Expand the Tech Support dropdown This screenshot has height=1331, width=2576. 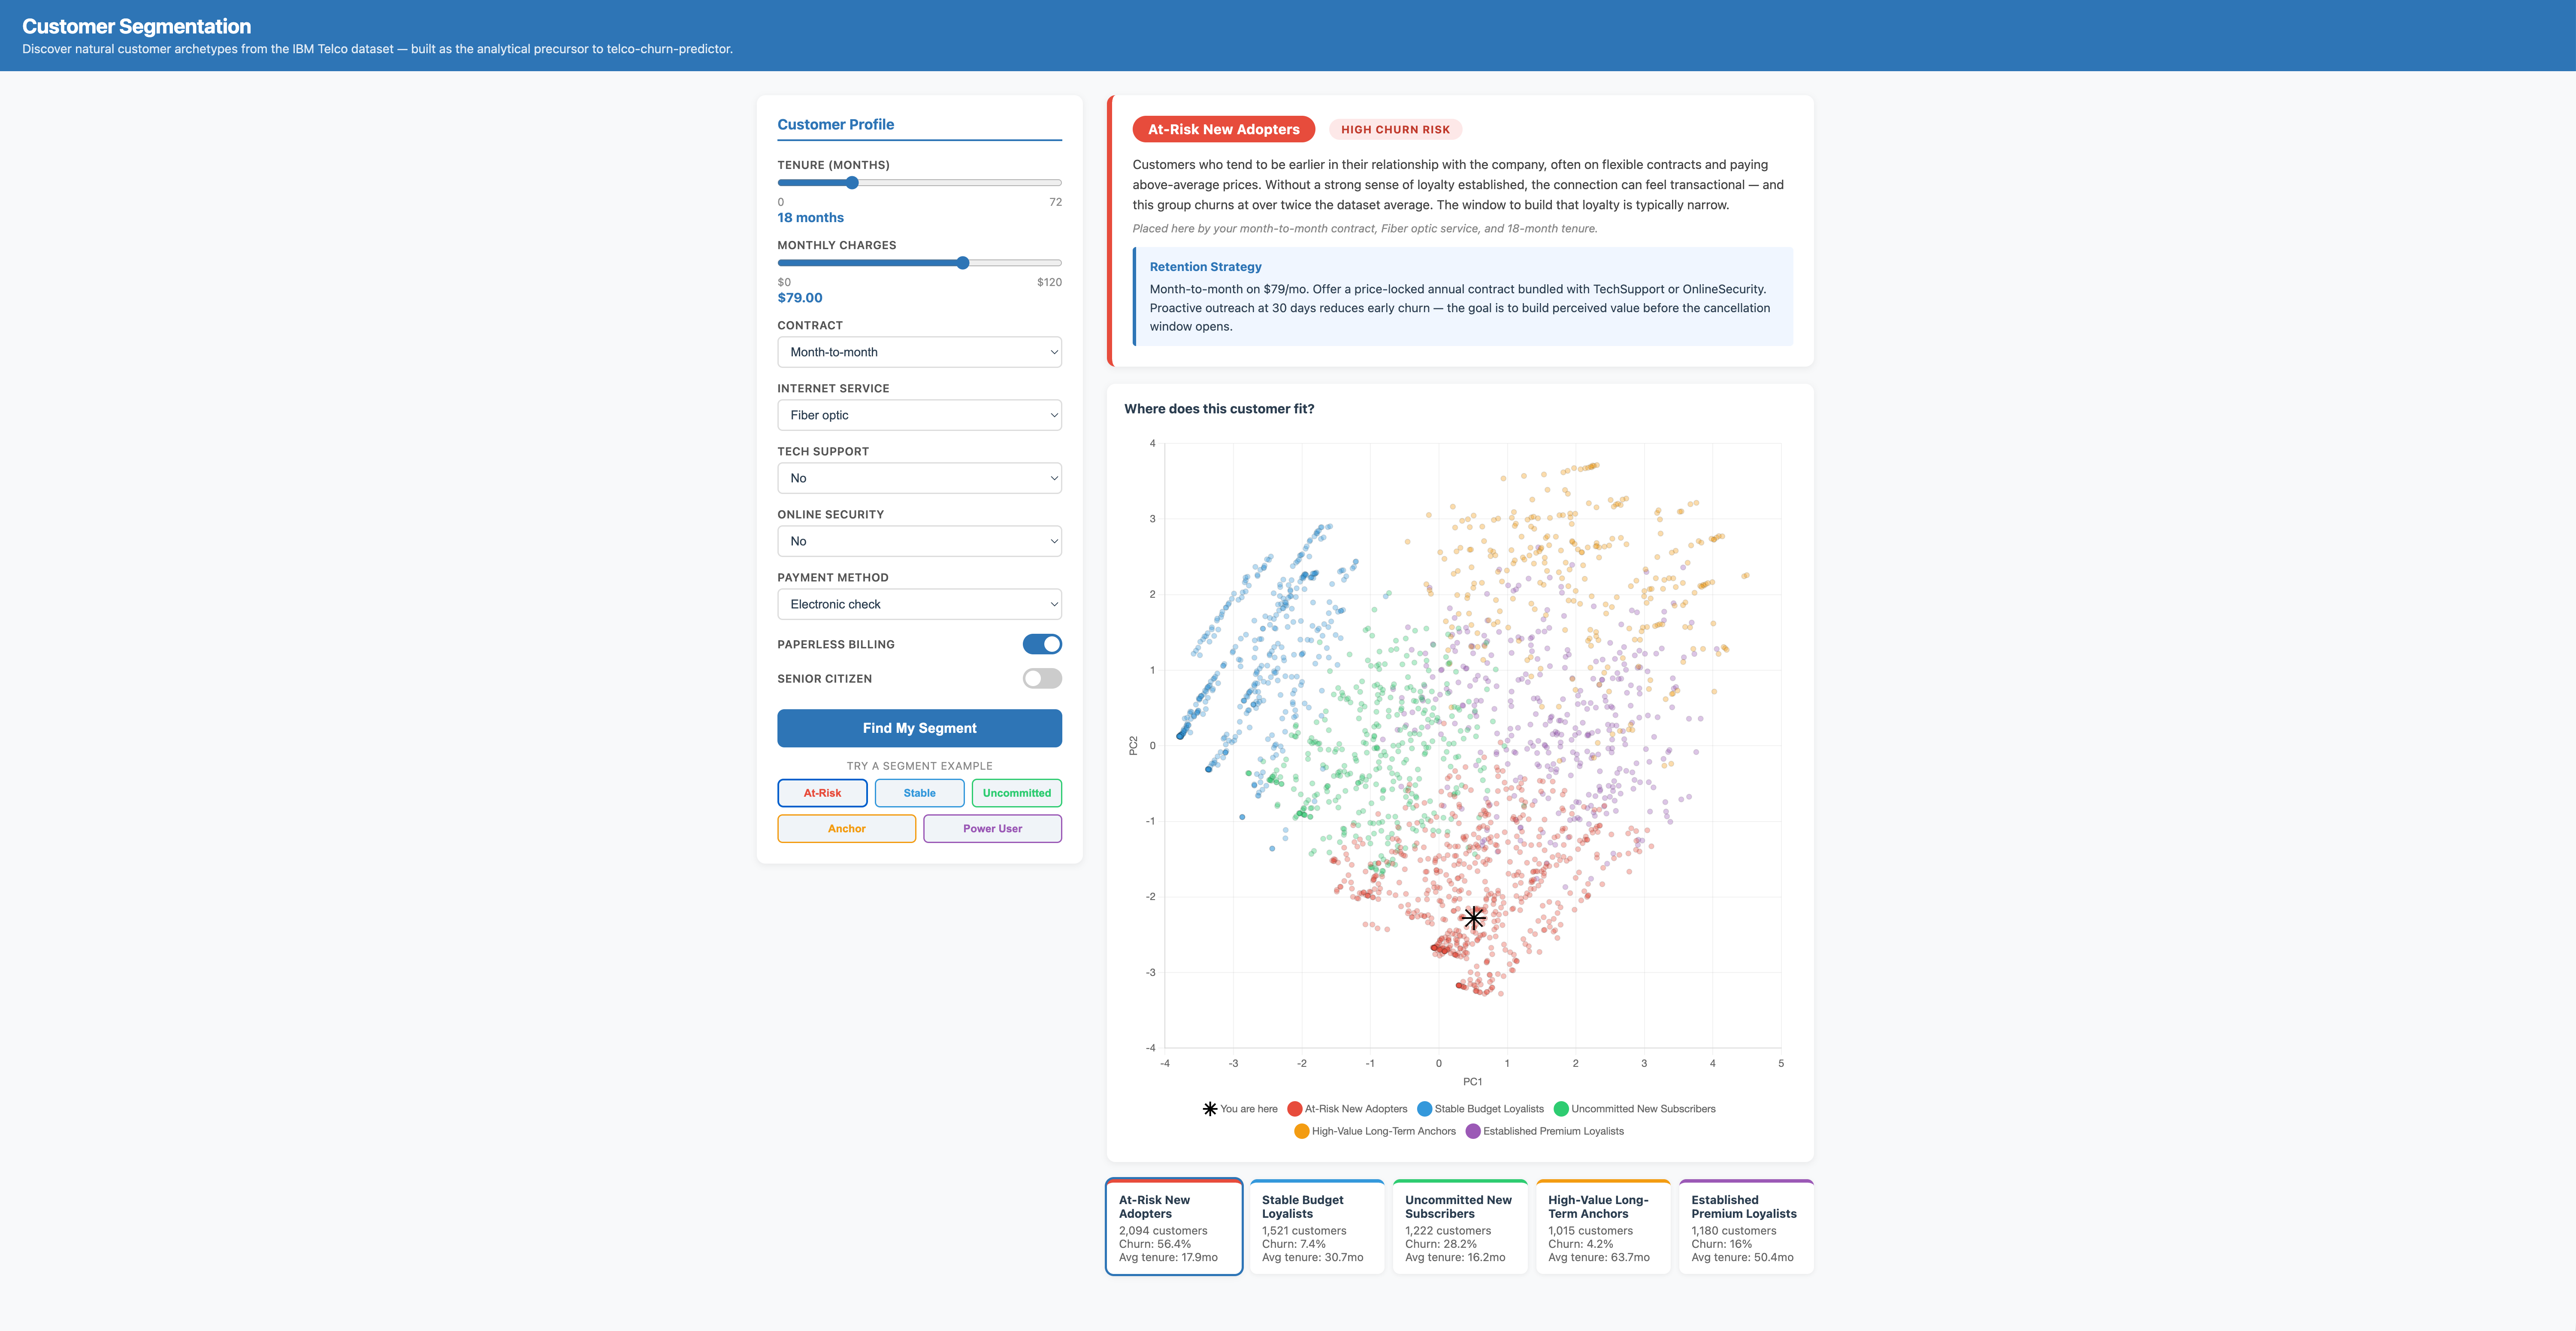pyautogui.click(x=919, y=478)
